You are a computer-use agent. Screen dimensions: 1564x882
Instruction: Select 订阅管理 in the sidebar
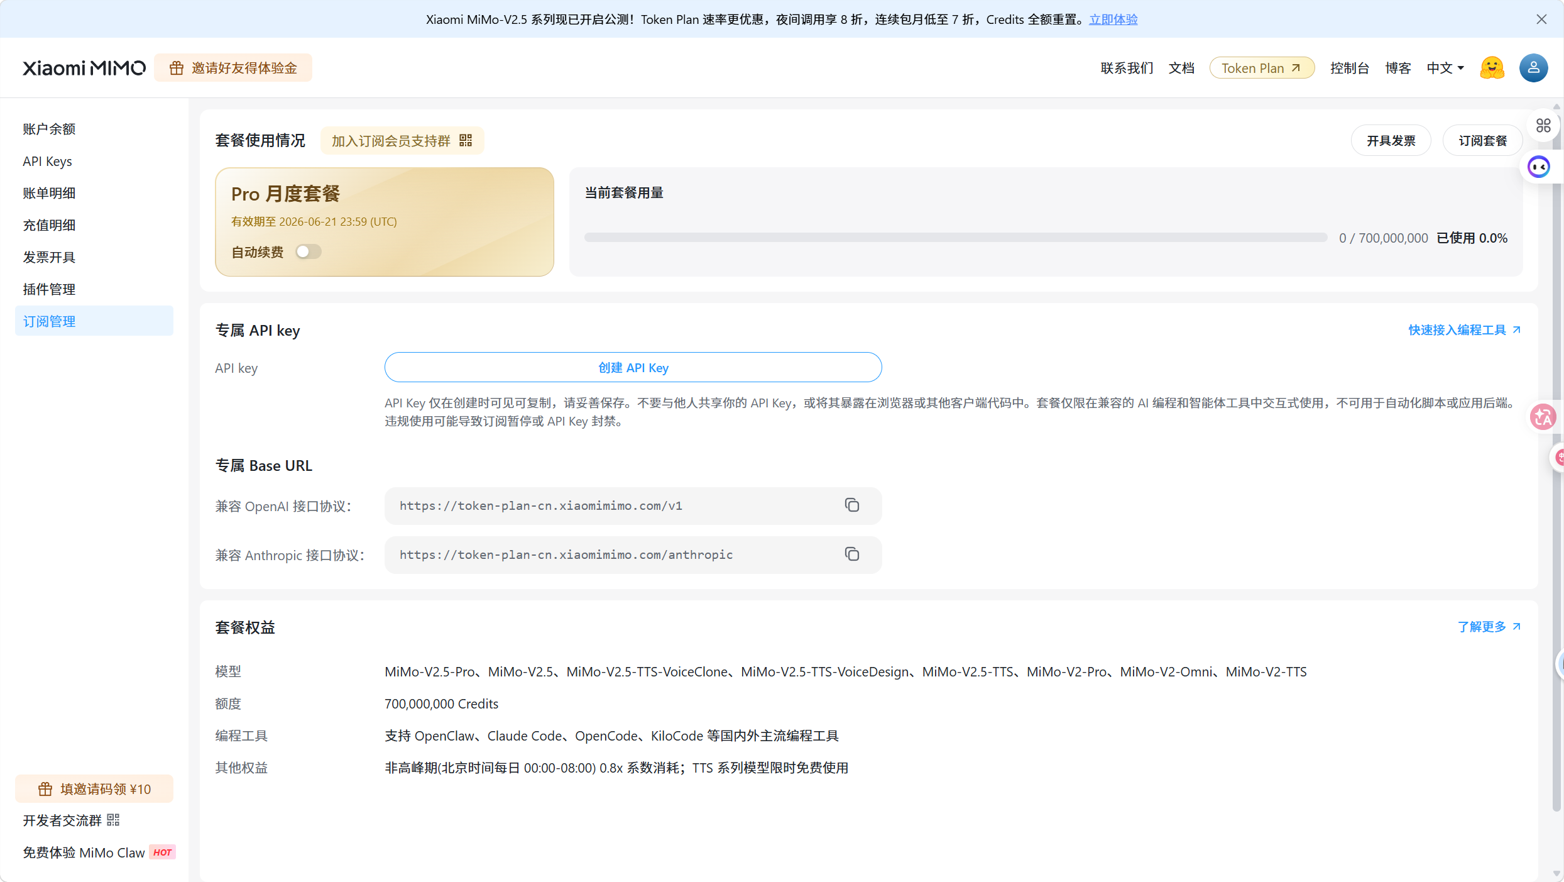[94, 321]
